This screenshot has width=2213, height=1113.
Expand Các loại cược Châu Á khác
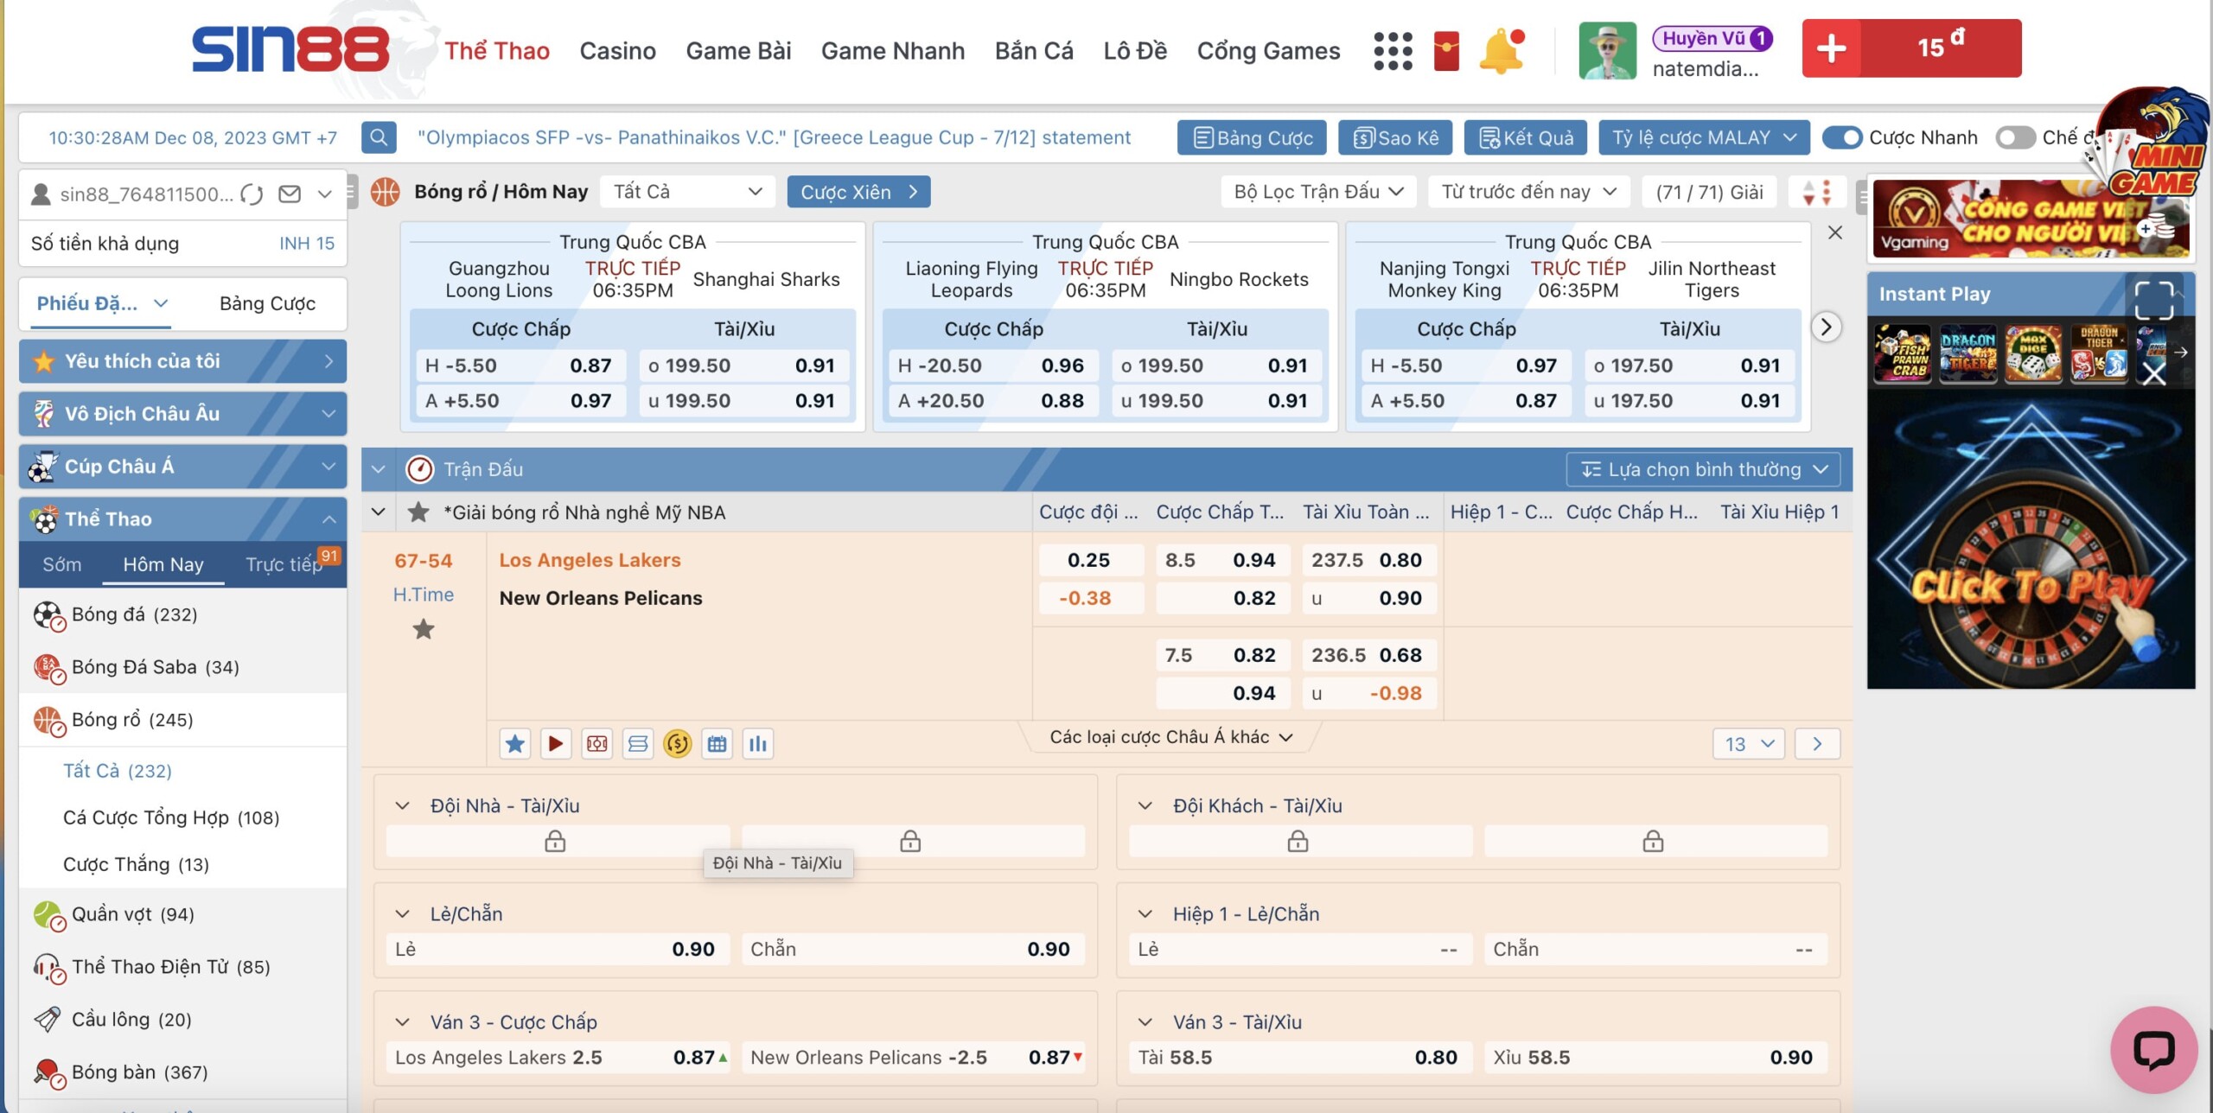1170,737
